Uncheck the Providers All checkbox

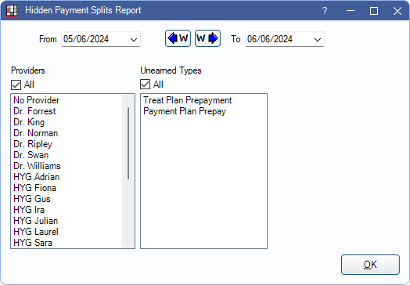[16, 85]
